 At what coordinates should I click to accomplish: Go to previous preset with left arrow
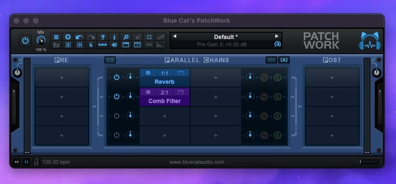(x=174, y=36)
